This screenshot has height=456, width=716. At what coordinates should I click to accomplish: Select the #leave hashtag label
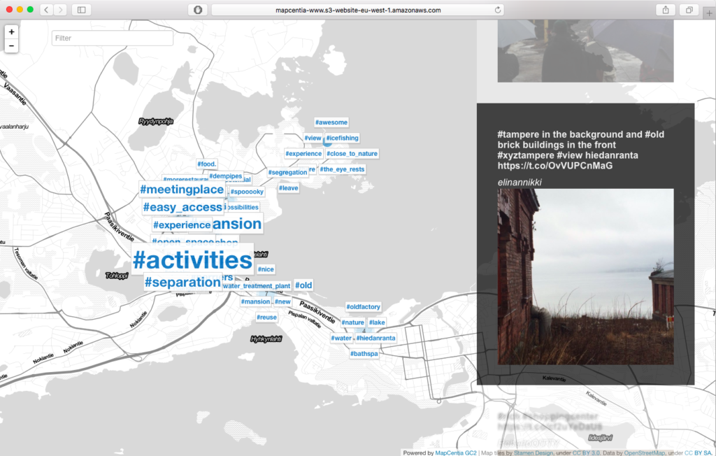pyautogui.click(x=289, y=188)
